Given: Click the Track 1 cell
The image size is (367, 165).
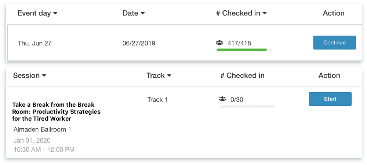Looking at the screenshot, I should 157,99.
